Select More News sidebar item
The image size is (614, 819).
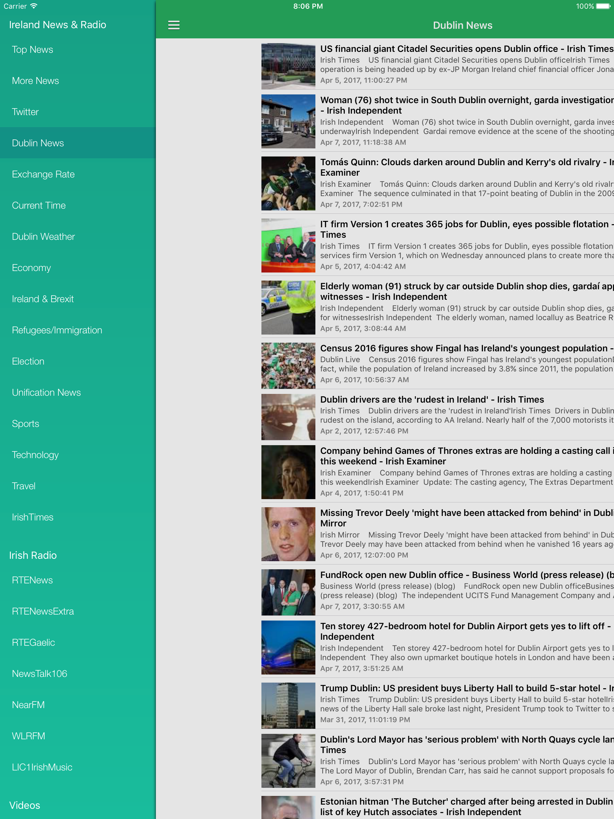tap(78, 81)
